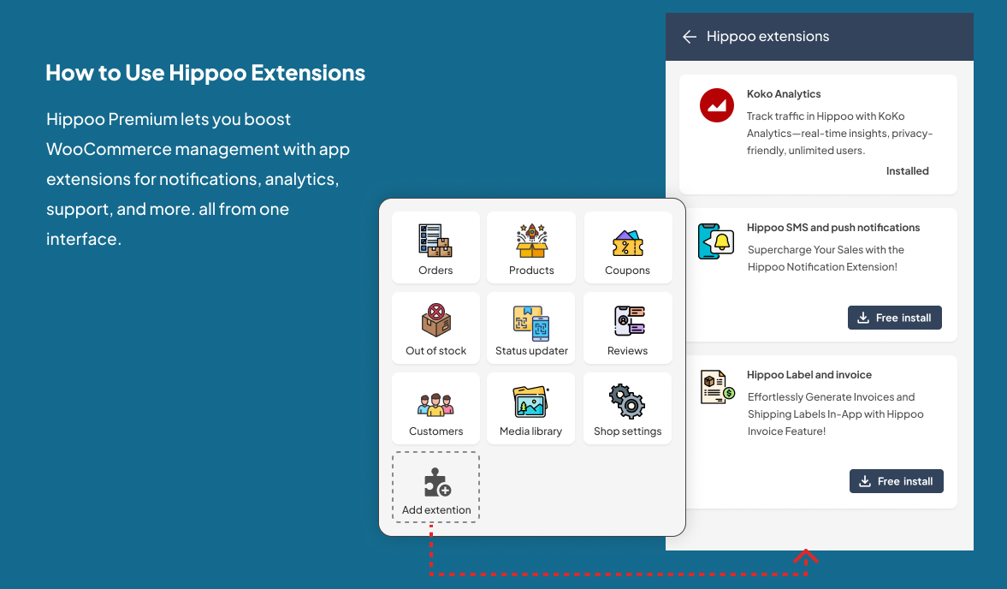The image size is (1007, 589).
Task: Click the Supercharge Your Sales description
Action: click(826, 259)
